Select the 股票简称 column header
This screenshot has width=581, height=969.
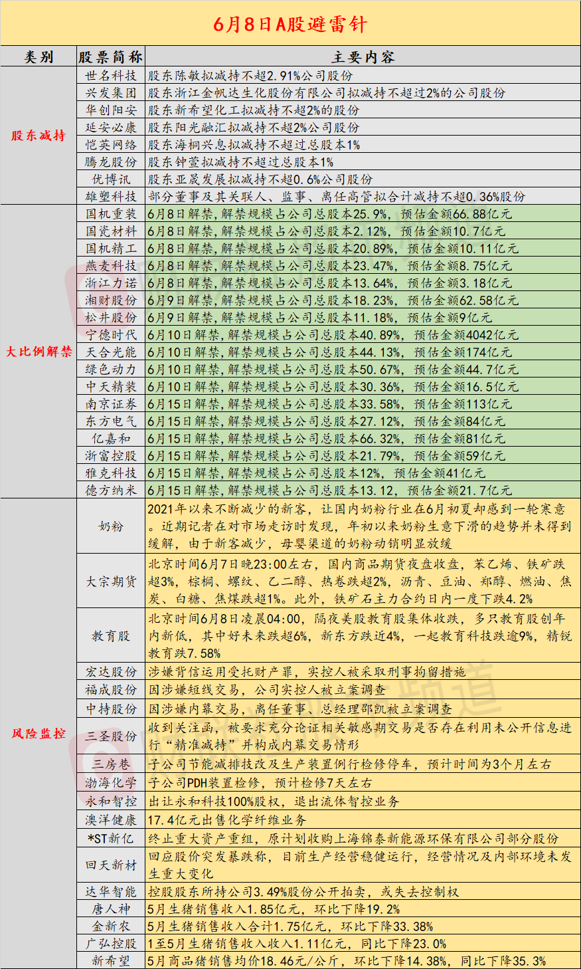click(111, 57)
